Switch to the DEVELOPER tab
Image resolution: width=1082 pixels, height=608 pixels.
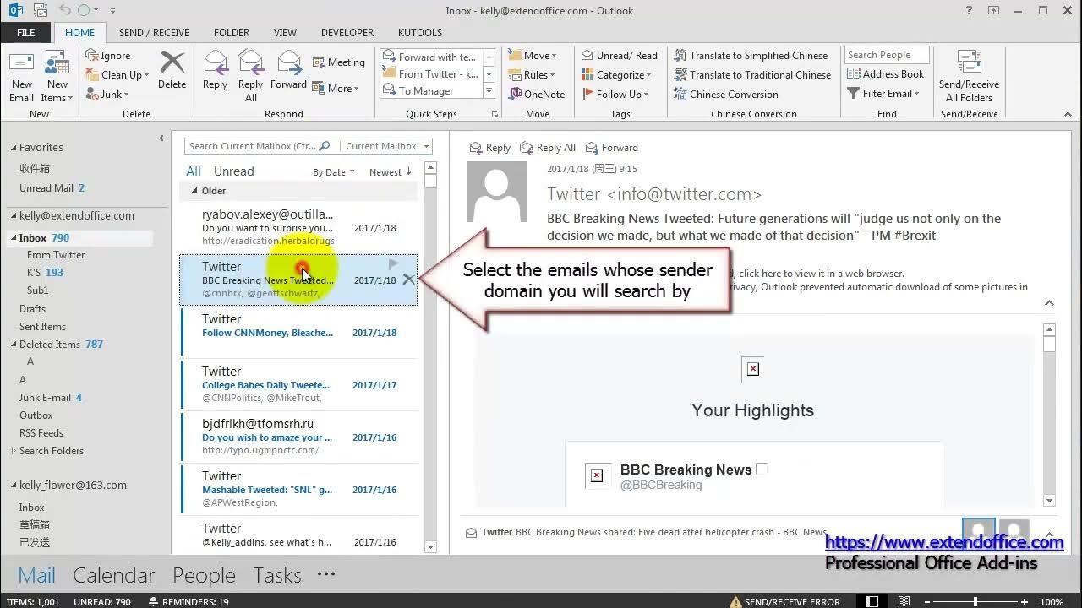click(347, 33)
